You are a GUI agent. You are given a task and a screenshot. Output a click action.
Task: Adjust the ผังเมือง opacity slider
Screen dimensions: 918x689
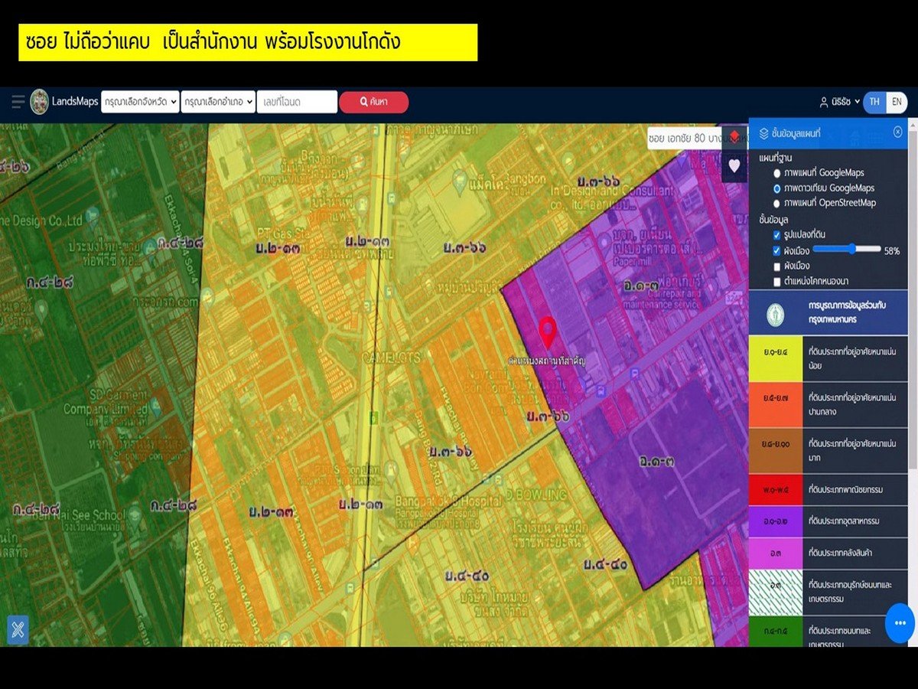tap(846, 249)
